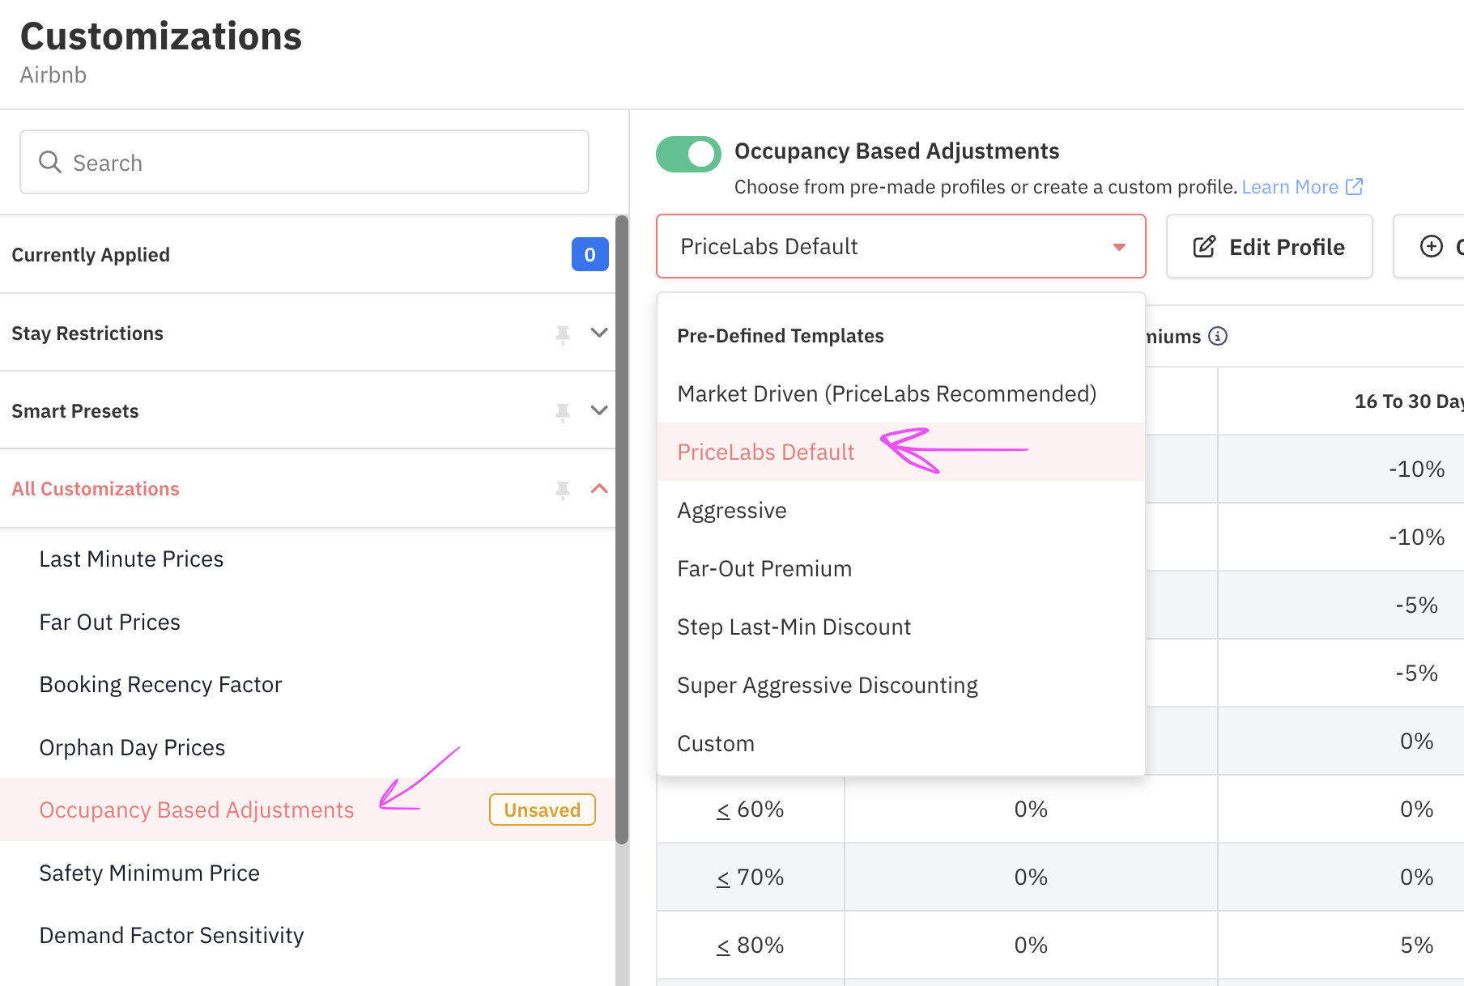
Task: Click the Edit Profile button
Action: (x=1269, y=247)
